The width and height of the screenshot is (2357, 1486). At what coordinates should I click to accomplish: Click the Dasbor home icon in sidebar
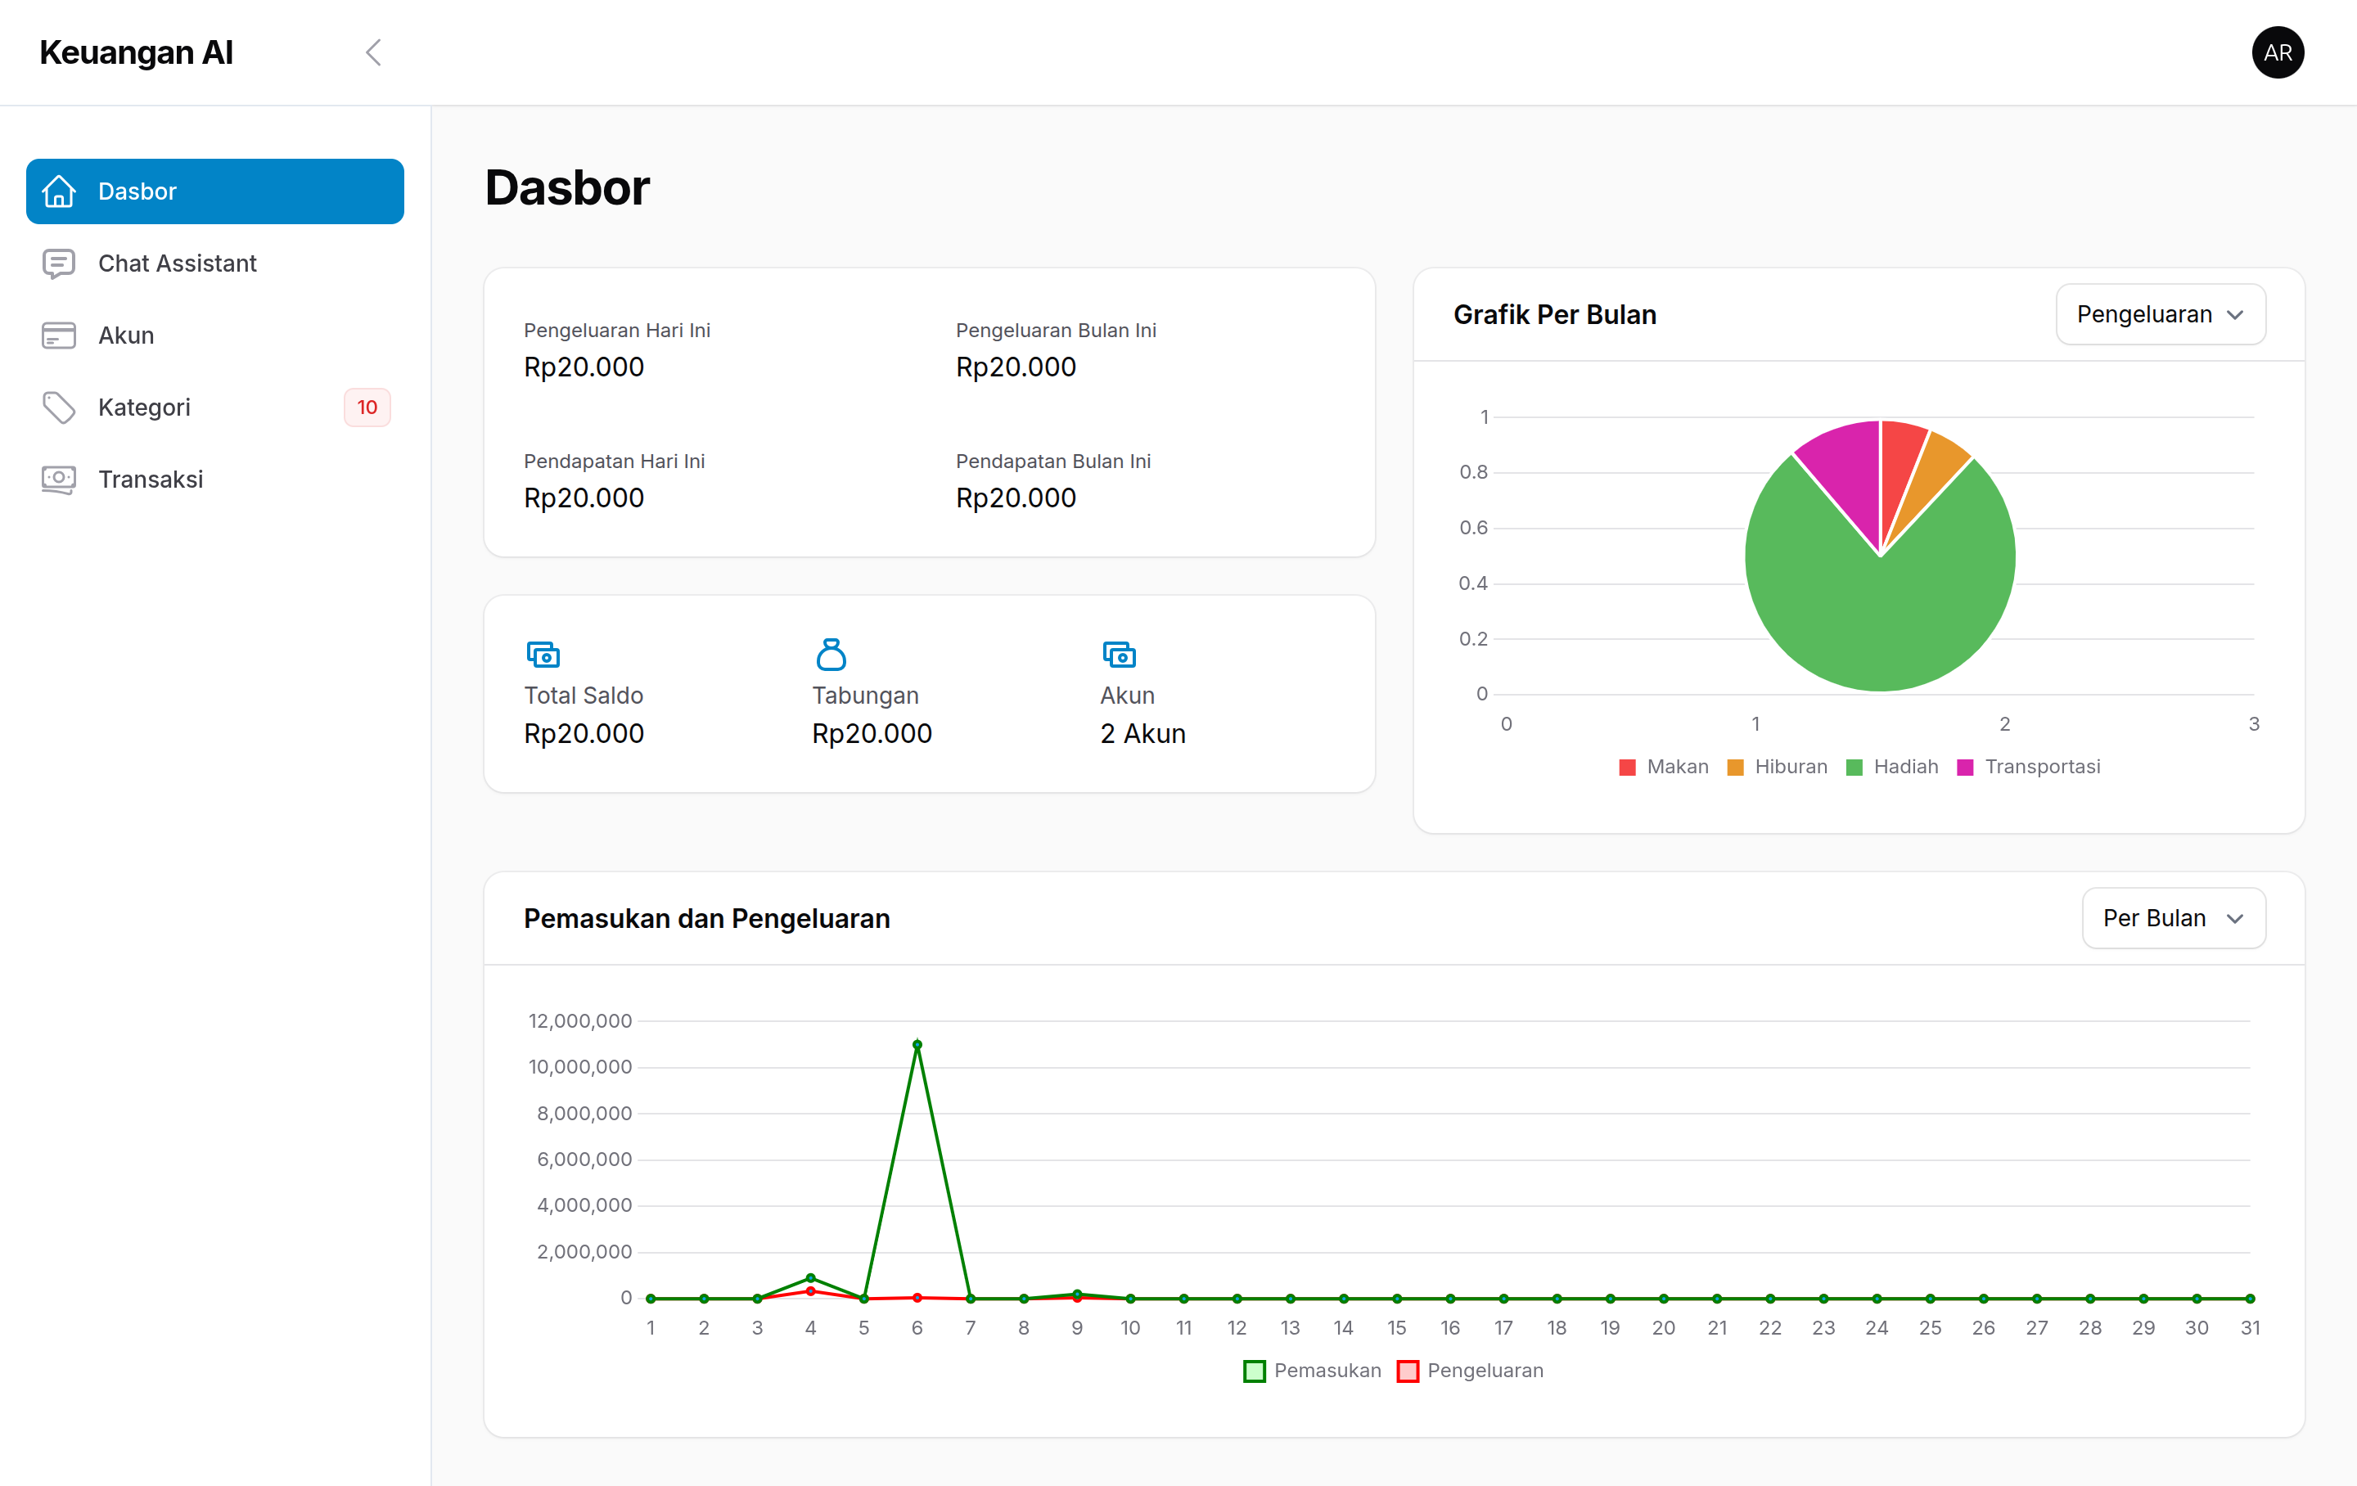[x=59, y=191]
